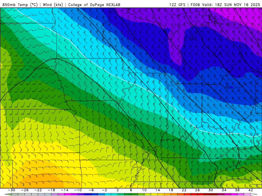Click the 26 color scale label
This screenshot has height=196, width=262.
(197, 190)
